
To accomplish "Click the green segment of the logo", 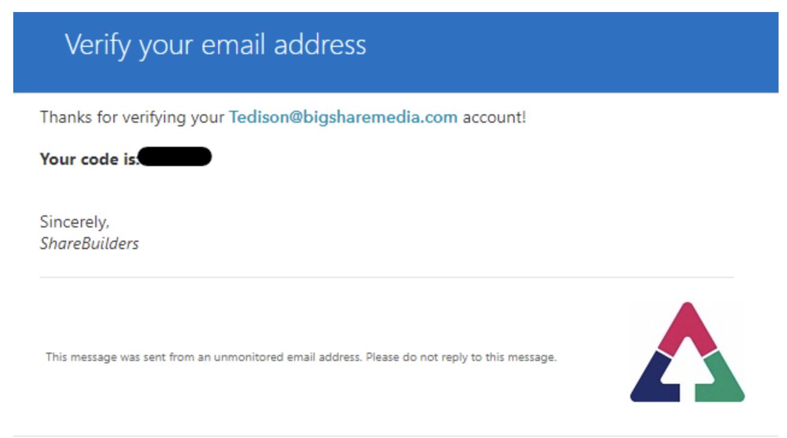I will click(x=721, y=379).
